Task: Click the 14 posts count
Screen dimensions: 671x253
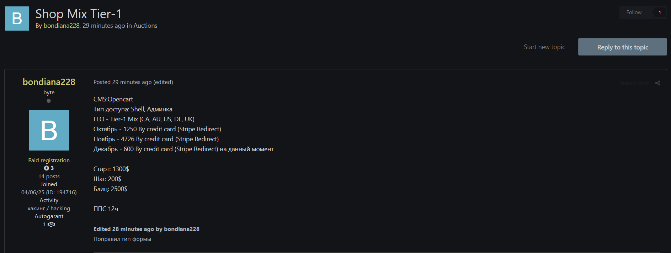Action: [49, 176]
